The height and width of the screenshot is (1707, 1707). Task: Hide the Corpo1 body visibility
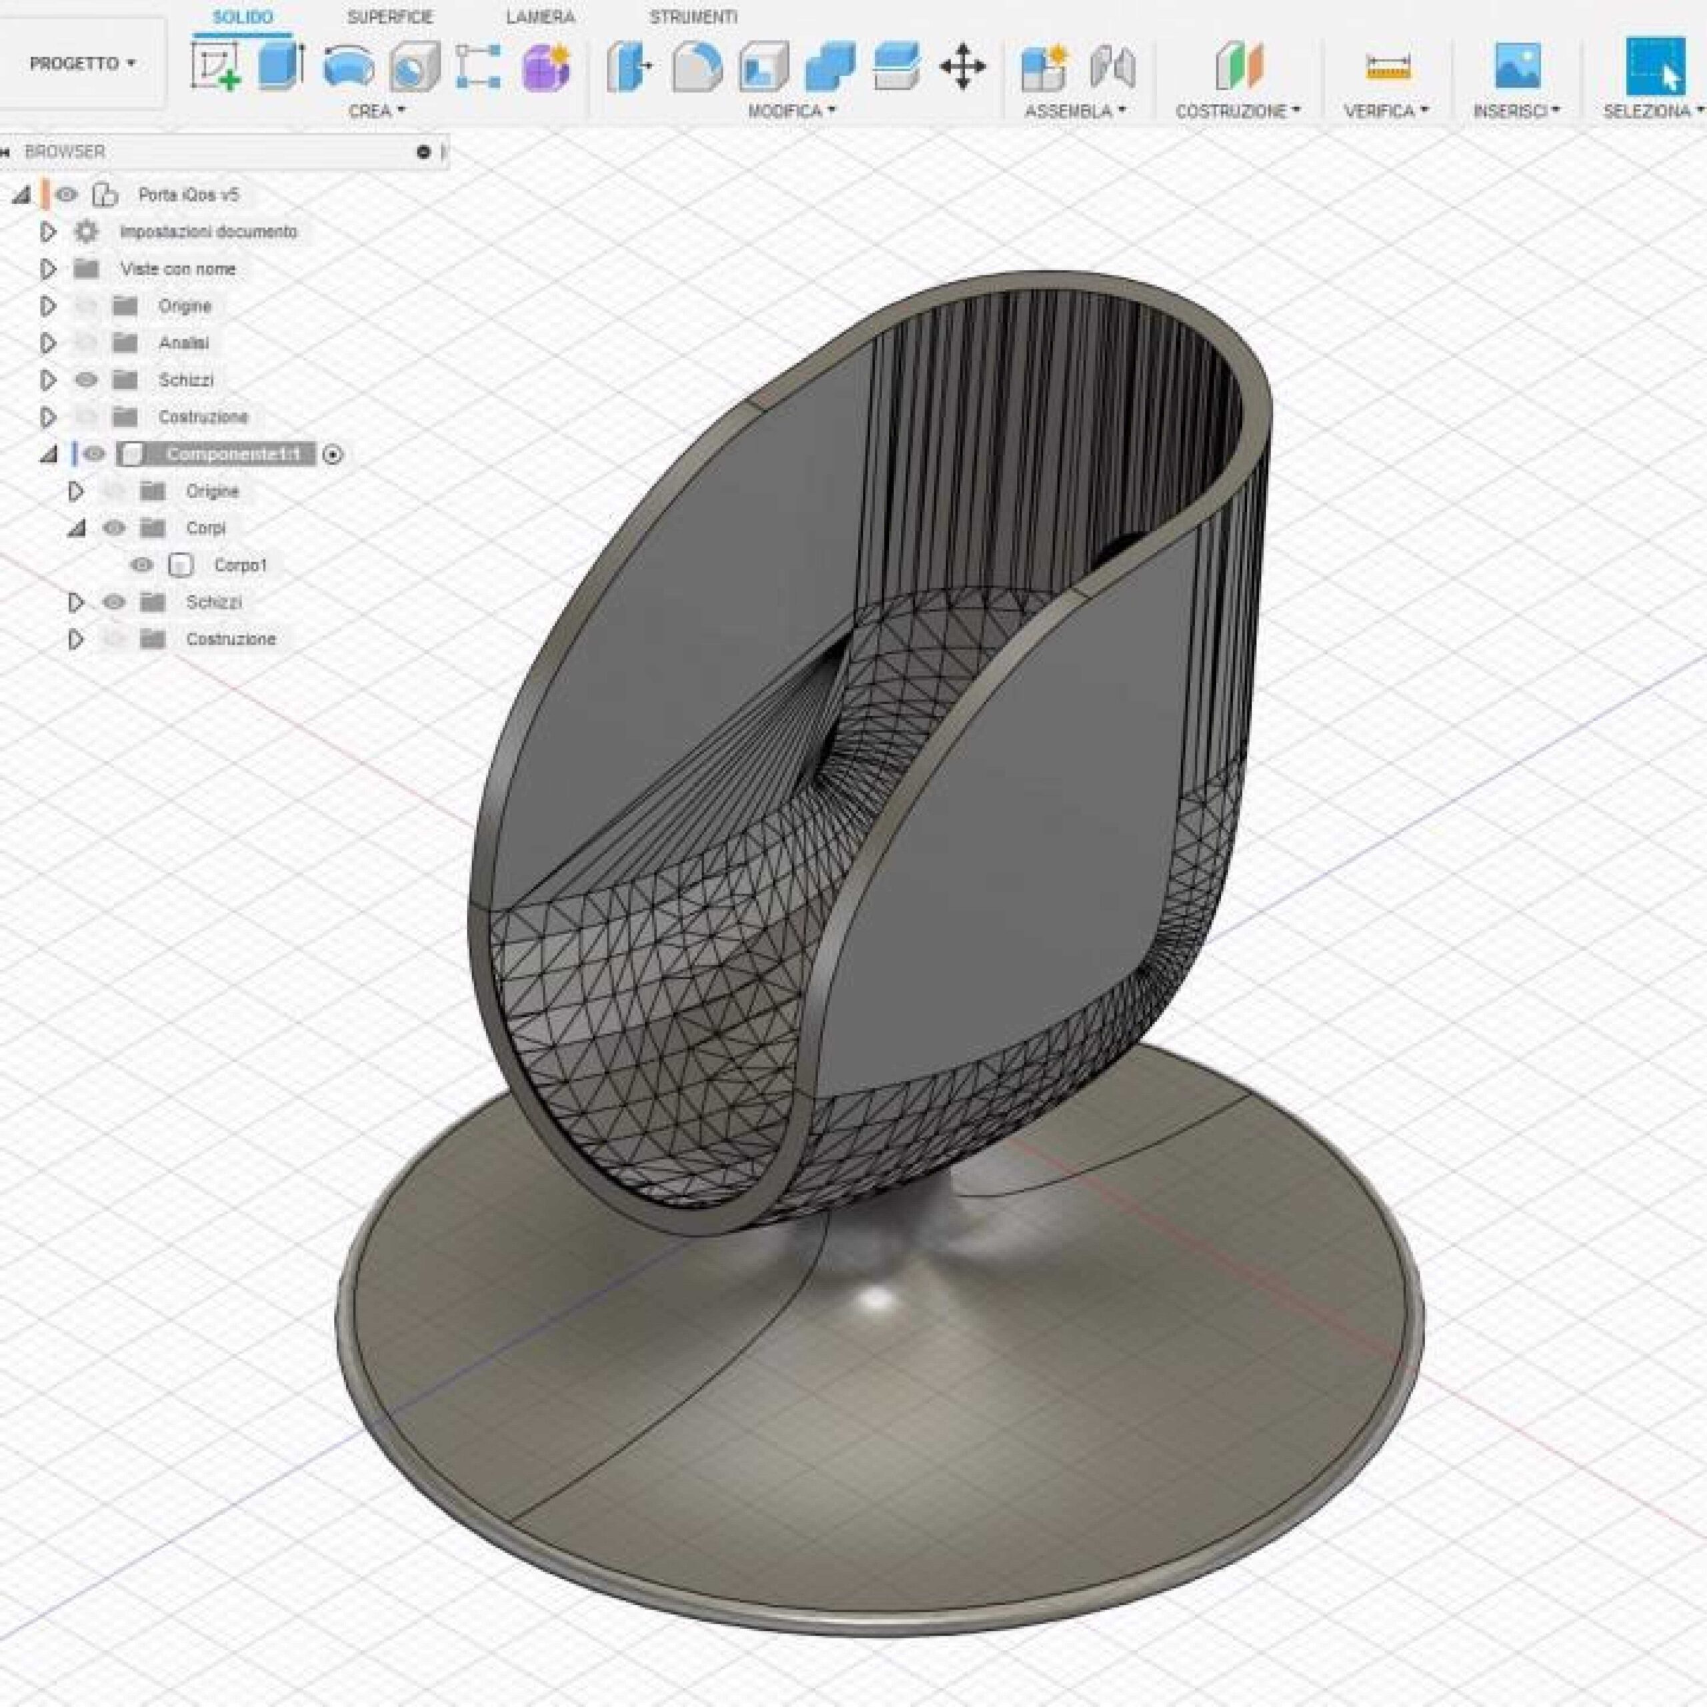141,565
